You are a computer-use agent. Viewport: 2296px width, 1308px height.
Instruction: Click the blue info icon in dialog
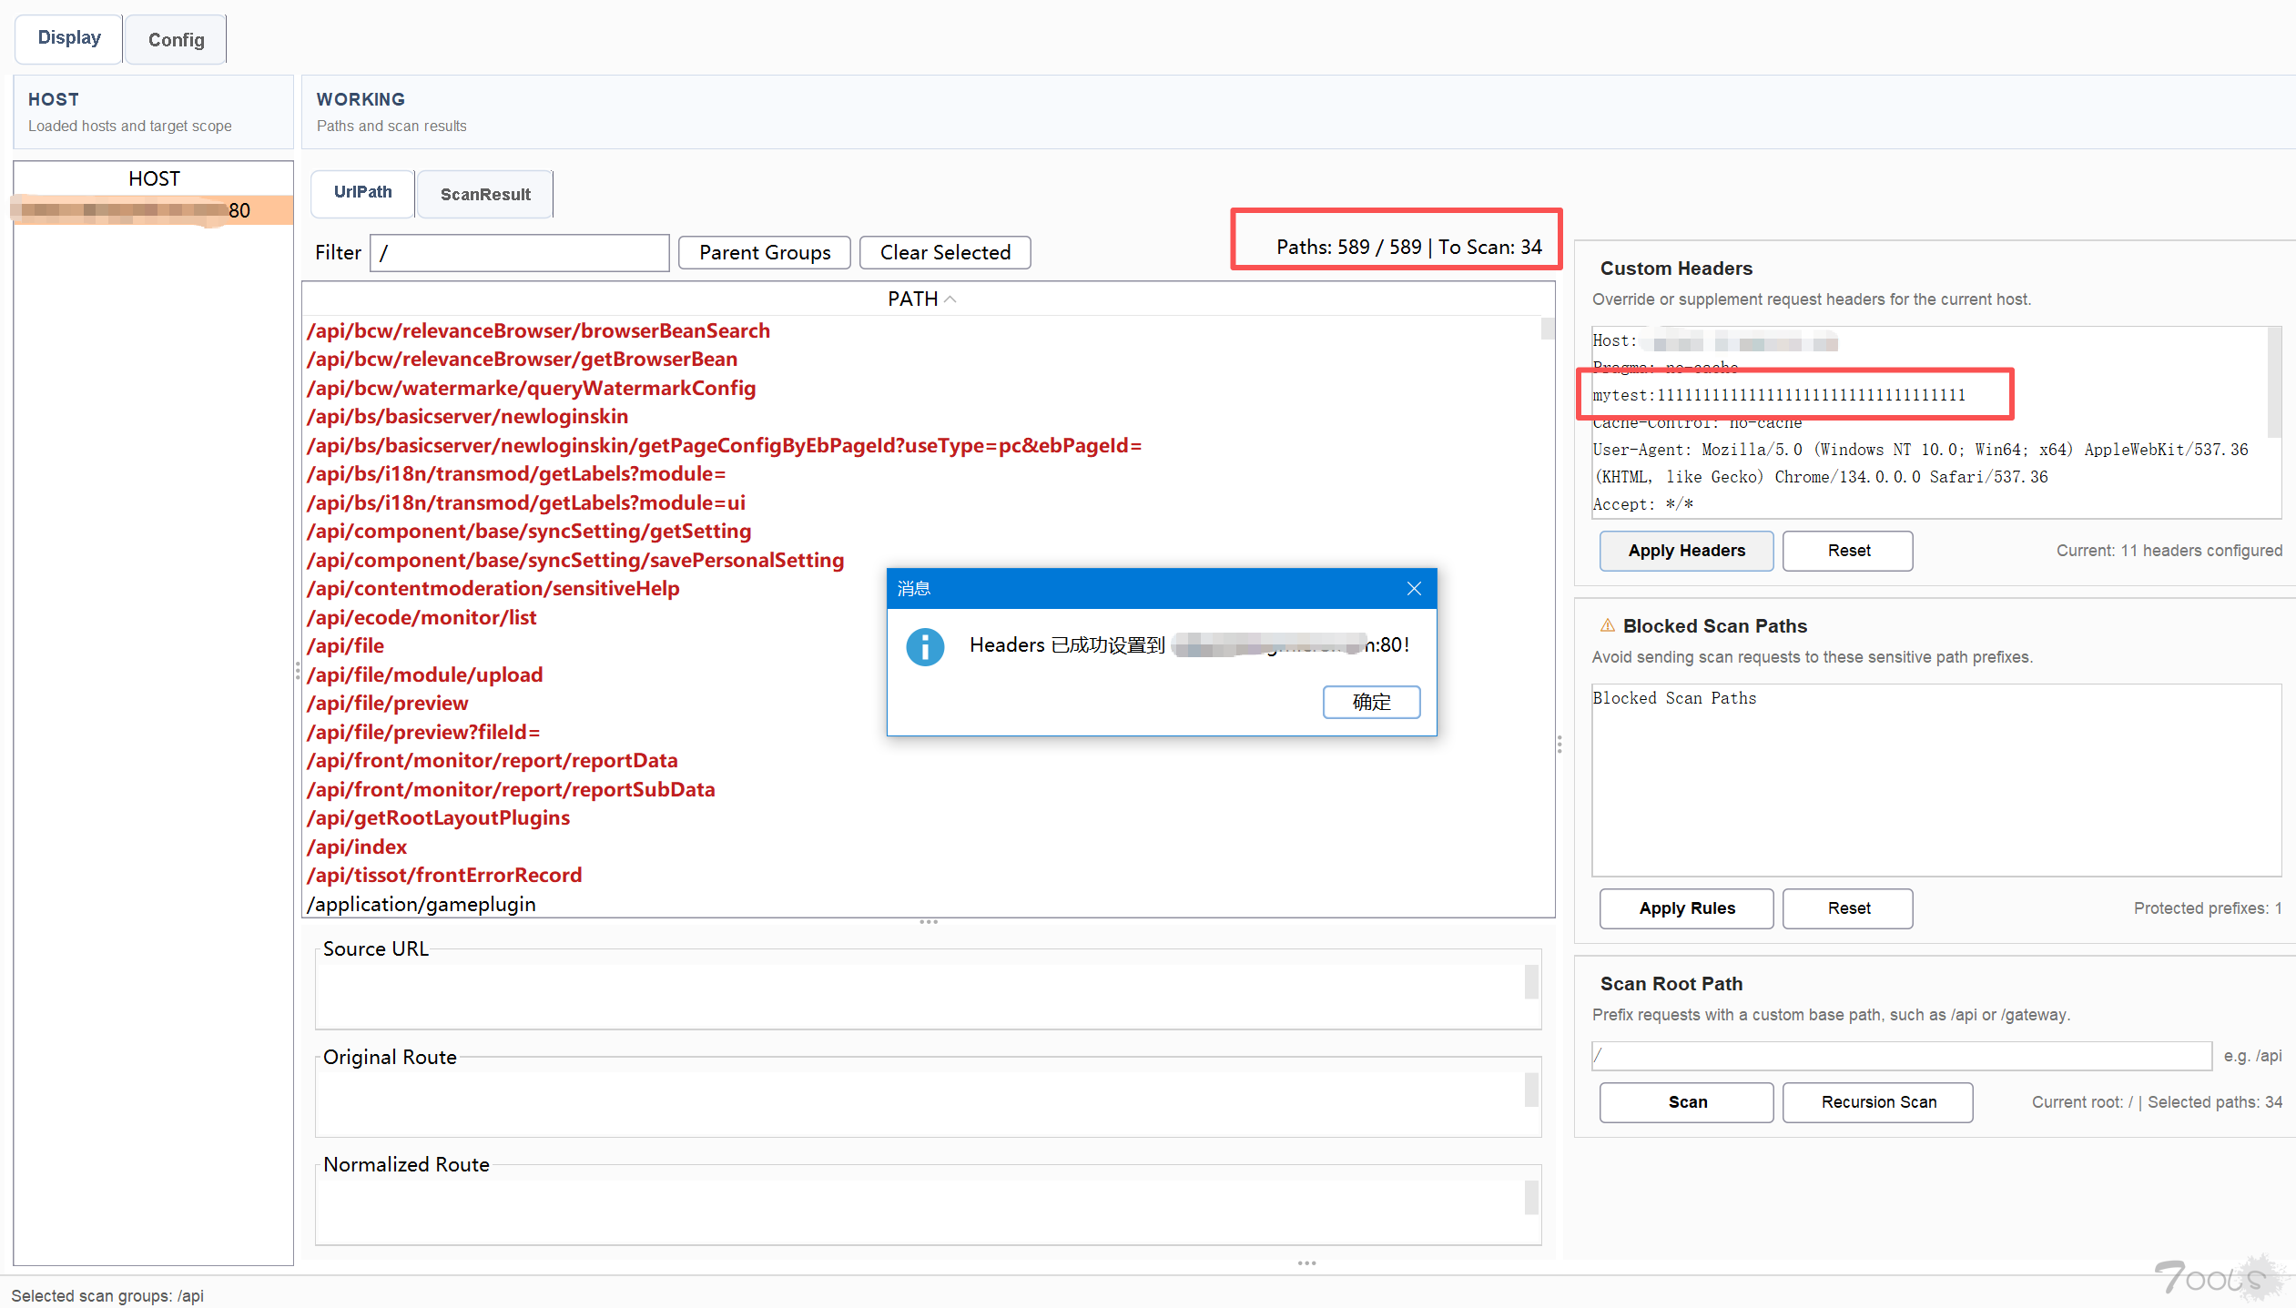(925, 646)
